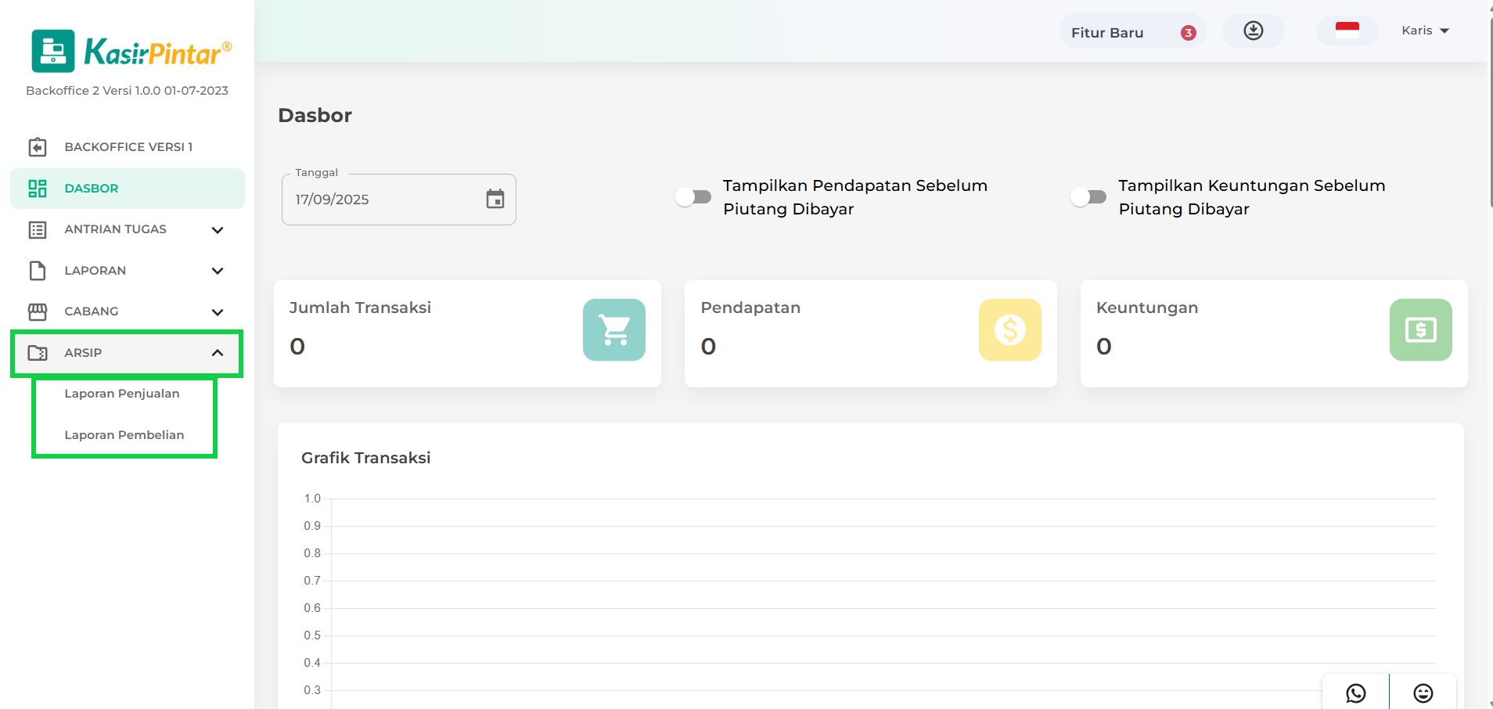Click the dollar coin icon on Pendapatan card
The height and width of the screenshot is (709, 1493).
[1009, 329]
